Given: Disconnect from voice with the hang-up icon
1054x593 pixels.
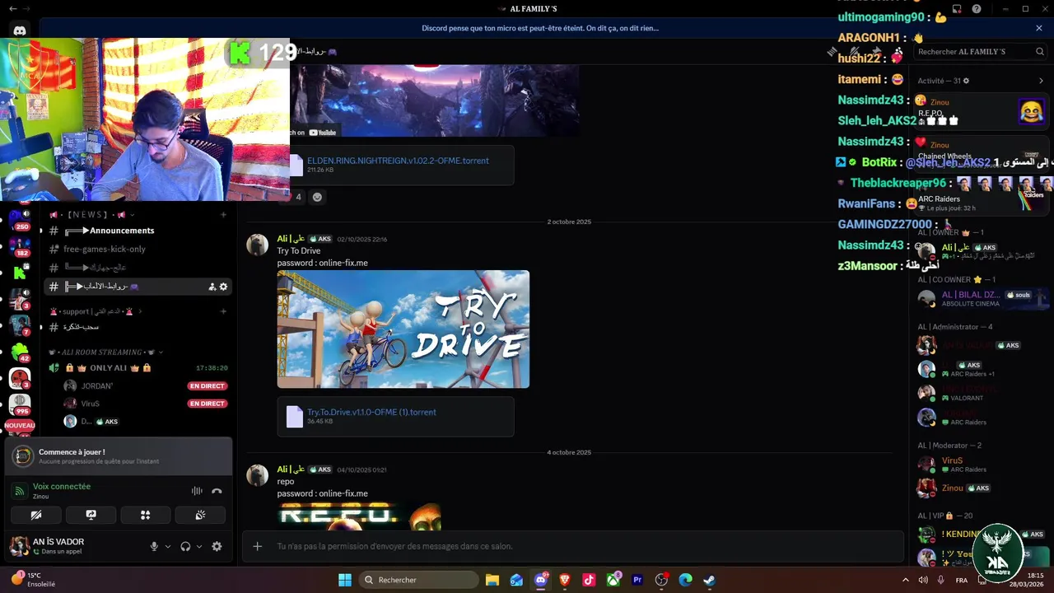Looking at the screenshot, I should pyautogui.click(x=217, y=491).
